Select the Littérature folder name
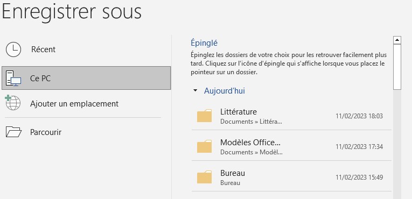Viewport: 412px width, 199px height. point(239,112)
